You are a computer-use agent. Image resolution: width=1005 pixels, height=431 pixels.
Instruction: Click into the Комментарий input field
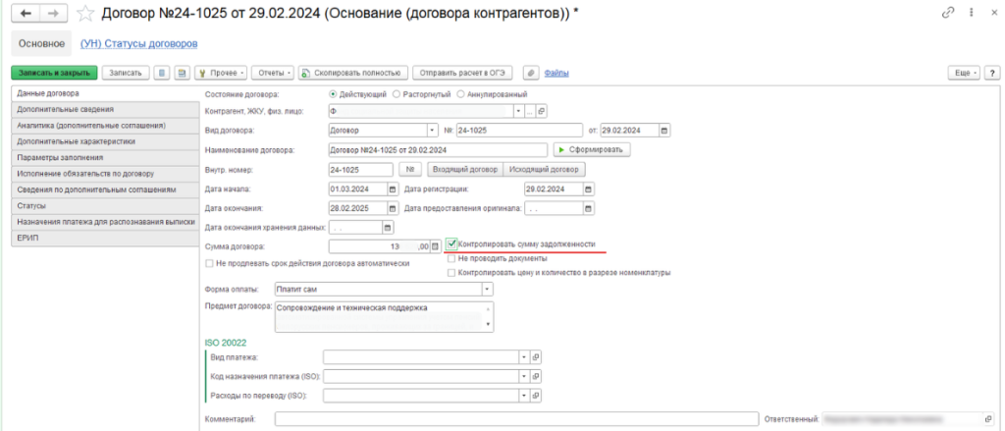[516, 419]
